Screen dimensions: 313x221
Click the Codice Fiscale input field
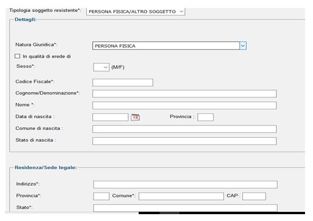(x=123, y=83)
